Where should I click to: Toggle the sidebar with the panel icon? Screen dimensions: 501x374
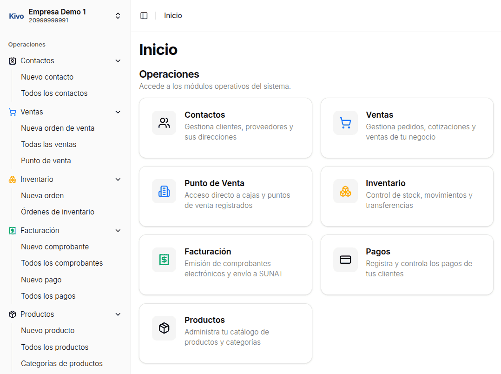(x=144, y=15)
